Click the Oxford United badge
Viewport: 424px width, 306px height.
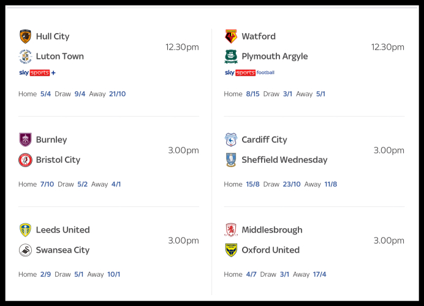[x=231, y=250]
